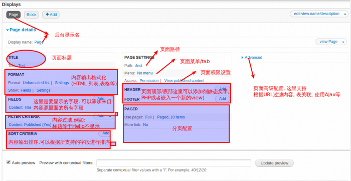
Task: Open the Full pager link
Action: tap(148, 117)
